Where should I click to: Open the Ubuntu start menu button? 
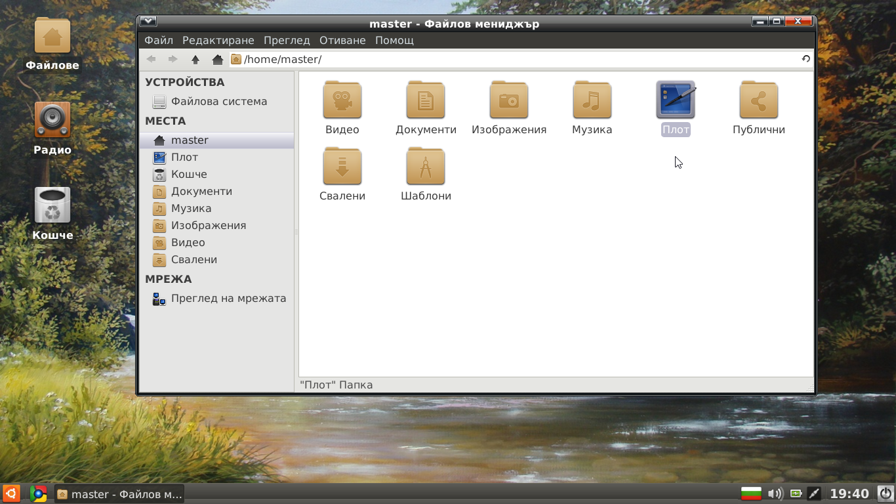coord(12,493)
